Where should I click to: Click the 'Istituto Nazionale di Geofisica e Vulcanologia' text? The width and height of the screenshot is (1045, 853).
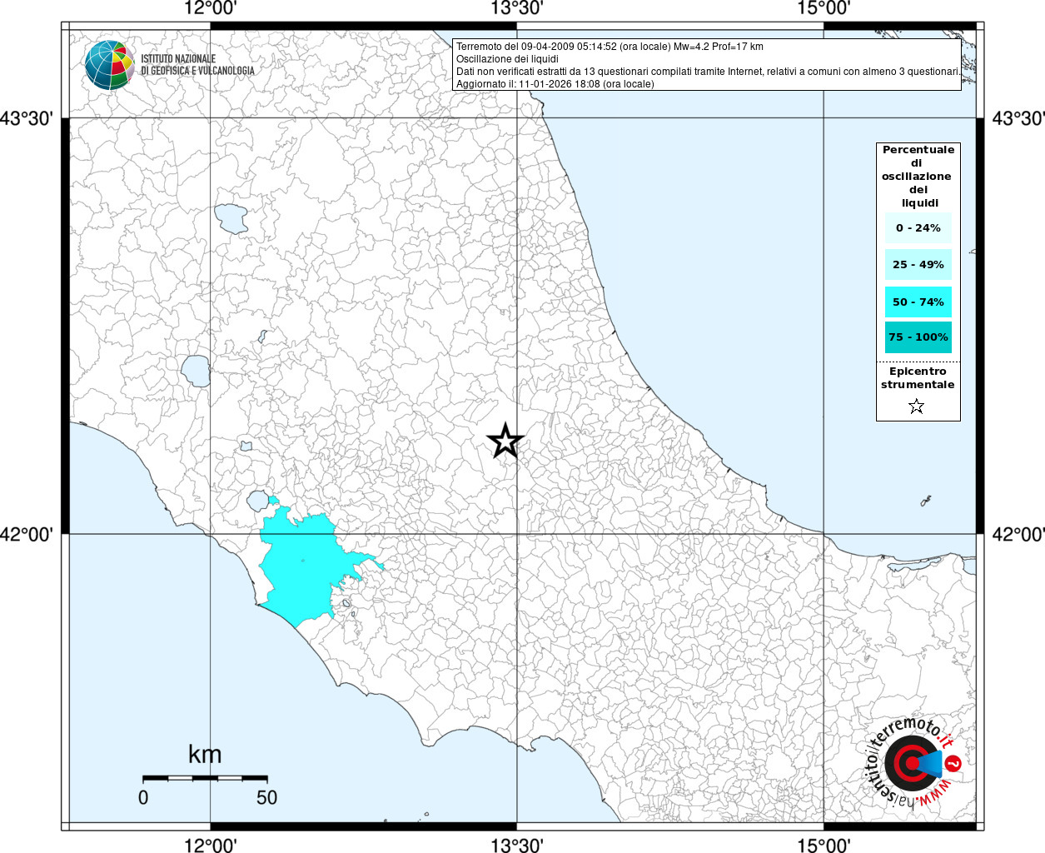coord(197,65)
